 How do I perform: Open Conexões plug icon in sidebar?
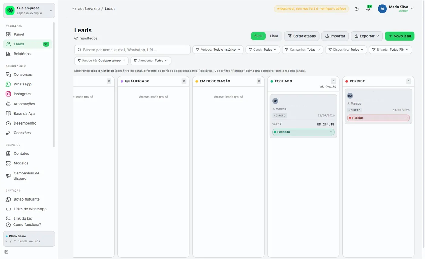pyautogui.click(x=8, y=133)
